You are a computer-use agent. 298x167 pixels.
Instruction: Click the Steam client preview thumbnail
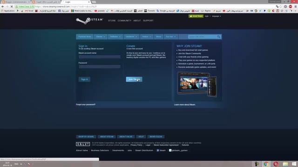pos(197,84)
